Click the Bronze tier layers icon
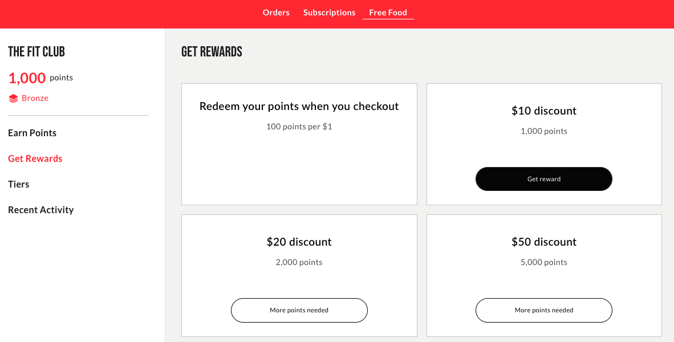Image resolution: width=674 pixels, height=342 pixels. [14, 97]
